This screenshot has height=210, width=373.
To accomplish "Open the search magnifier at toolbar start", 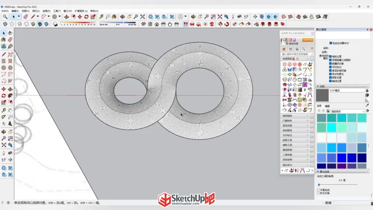I will (x=5, y=17).
